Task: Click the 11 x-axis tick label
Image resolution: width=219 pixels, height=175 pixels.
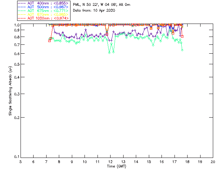Action: 98,162
